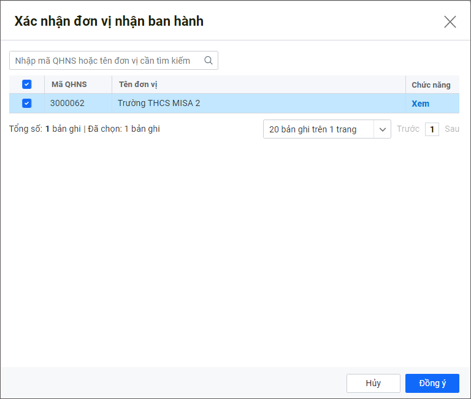The width and height of the screenshot is (471, 399).
Task: Click the Mã QHNS column header
Action: 69,85
